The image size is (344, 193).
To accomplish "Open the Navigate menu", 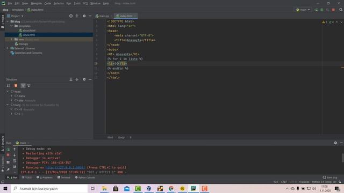I will click(36, 3).
